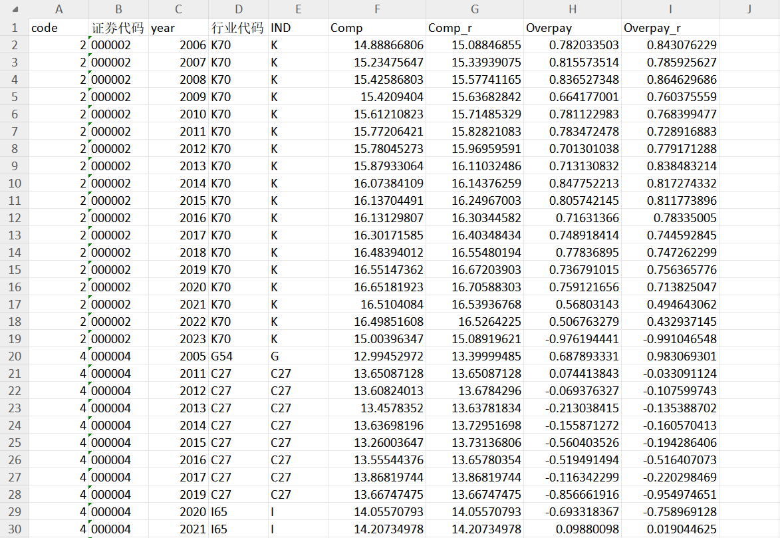The height and width of the screenshot is (538, 780).
Task: Select column H header
Action: pos(573,9)
